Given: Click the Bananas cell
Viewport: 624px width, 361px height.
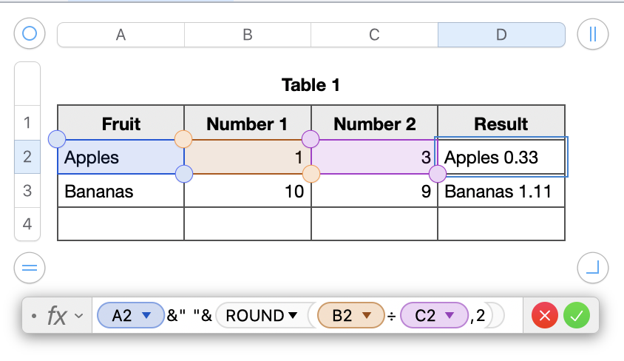Looking at the screenshot, I should click(121, 192).
